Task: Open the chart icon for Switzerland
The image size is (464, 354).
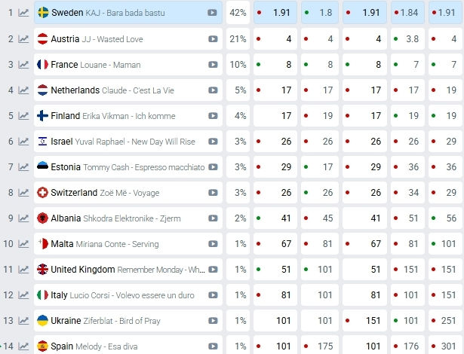Action: point(23,192)
